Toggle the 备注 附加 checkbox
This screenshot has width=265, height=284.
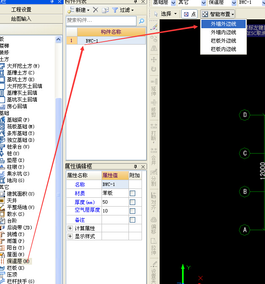(x=132, y=220)
